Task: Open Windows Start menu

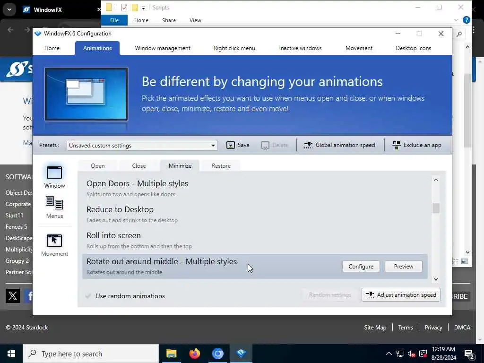Action: coord(11,354)
